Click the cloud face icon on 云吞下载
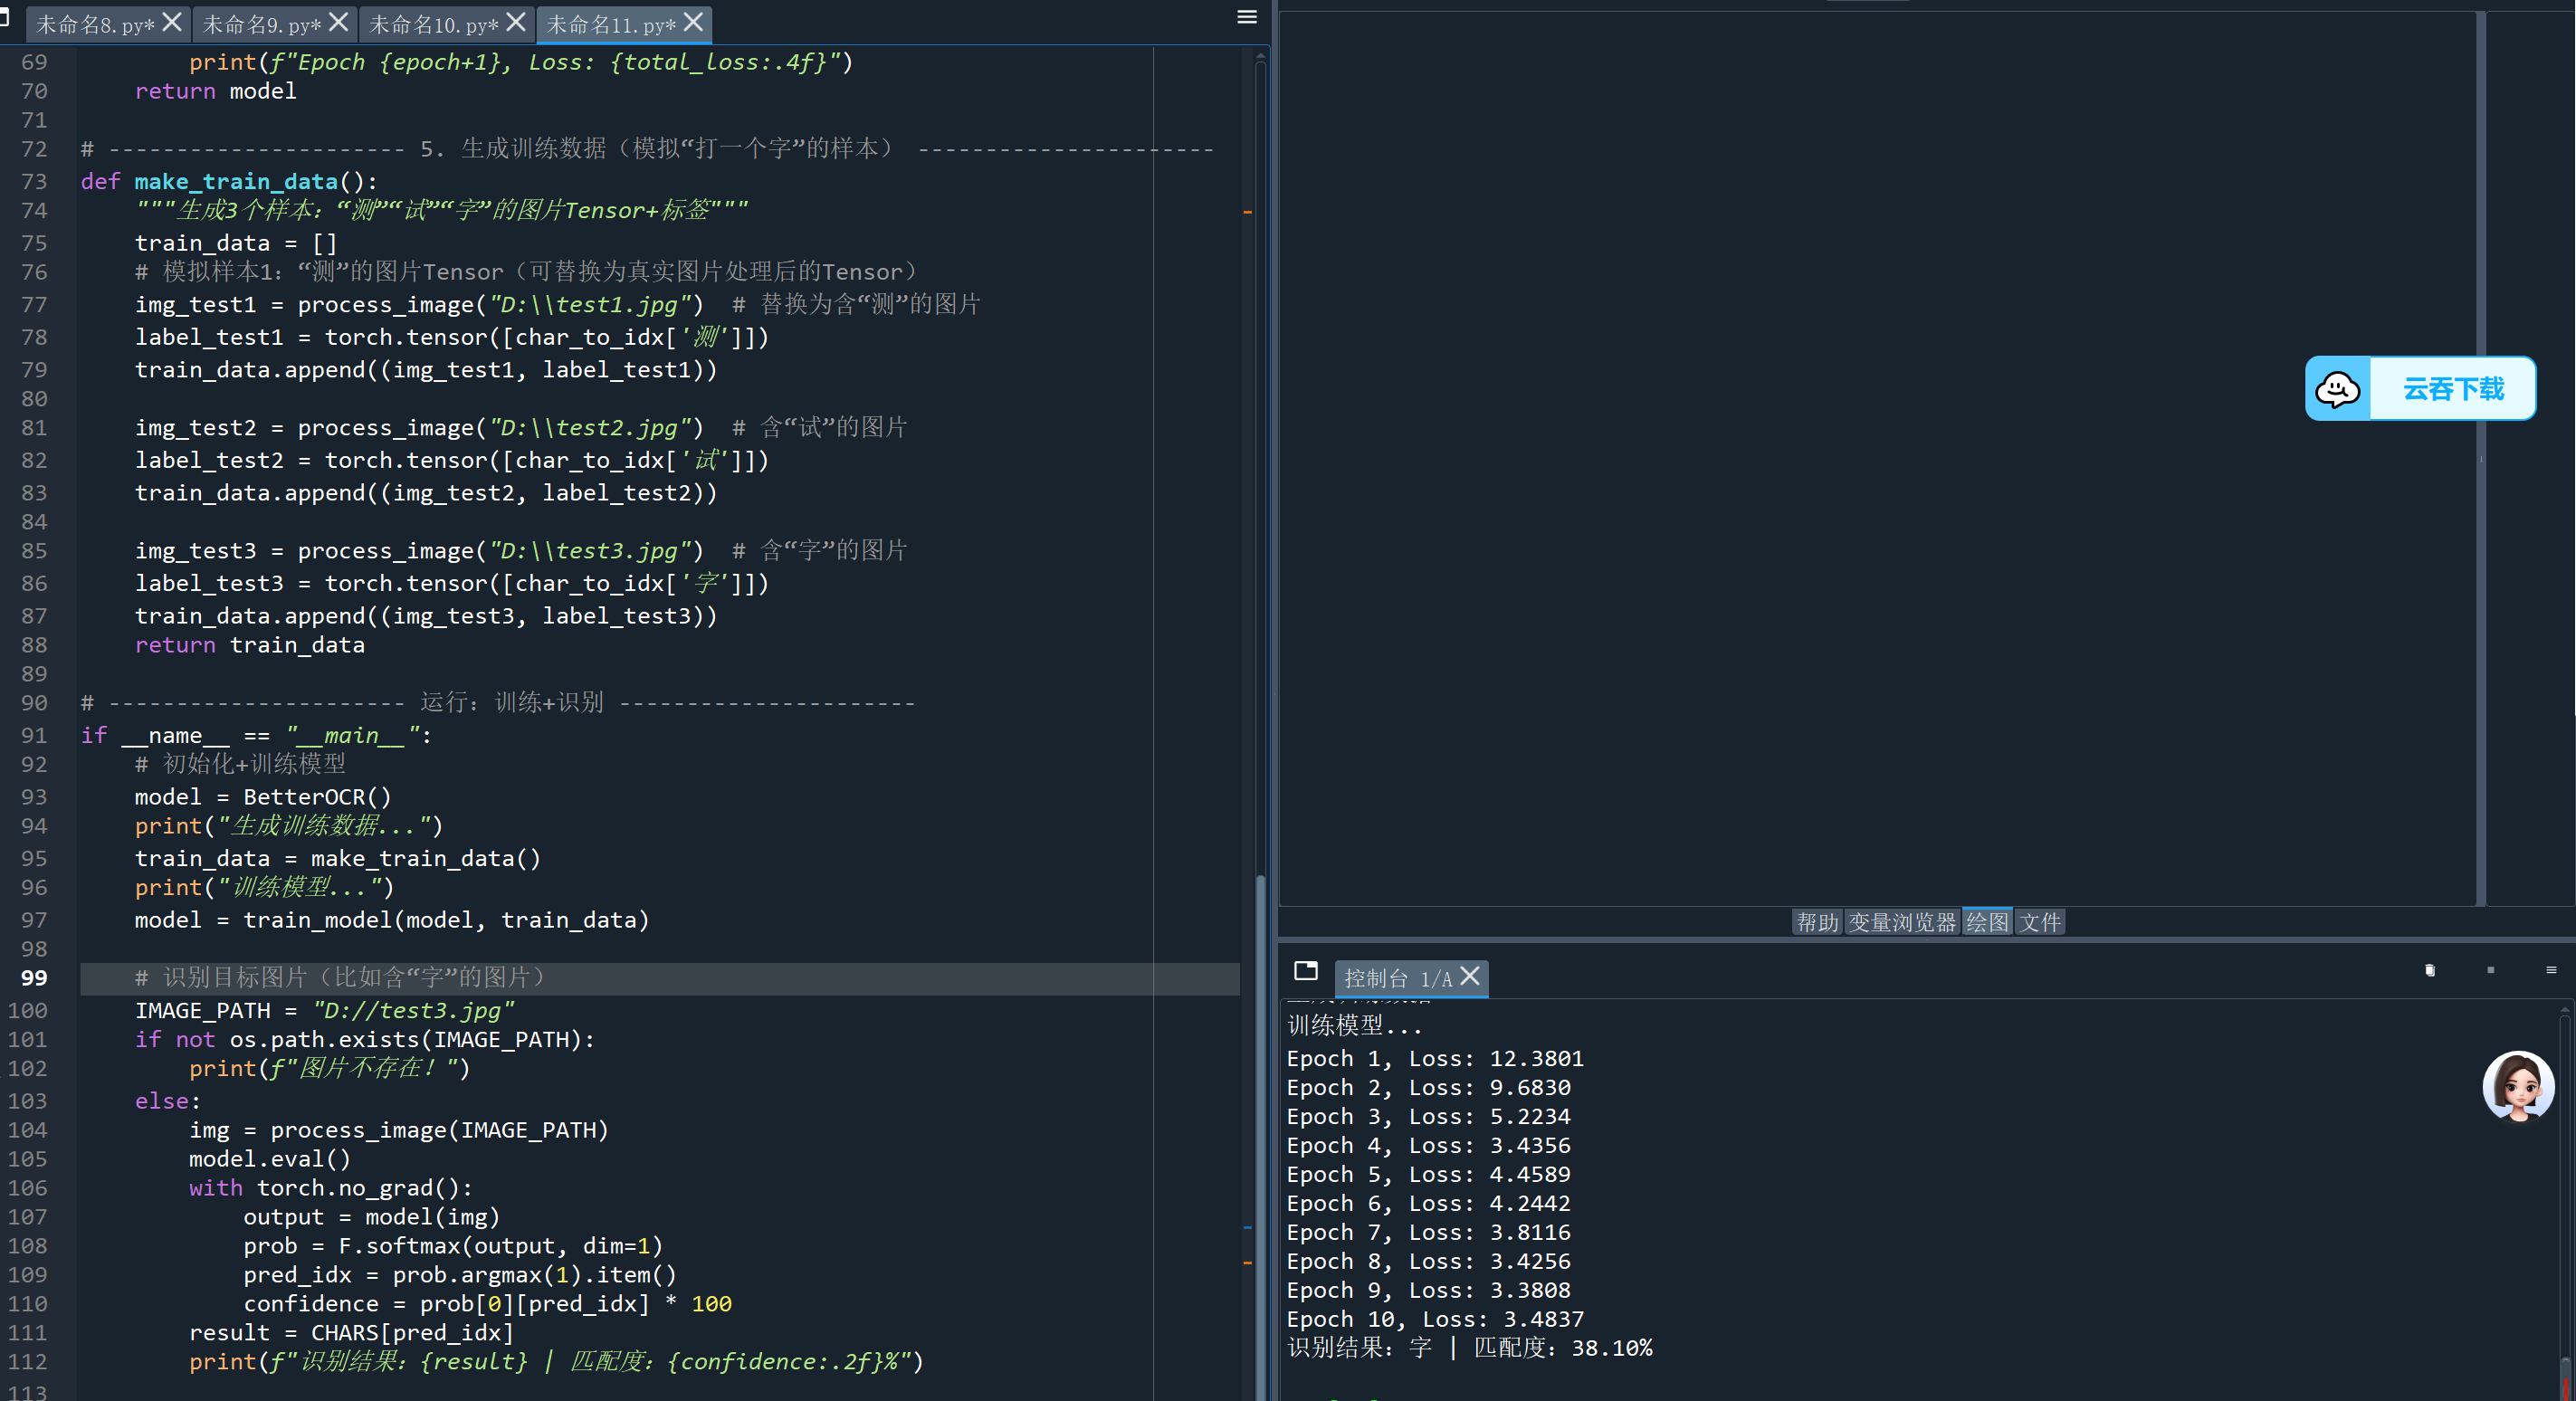Viewport: 2576px width, 1401px height. pos(2337,389)
